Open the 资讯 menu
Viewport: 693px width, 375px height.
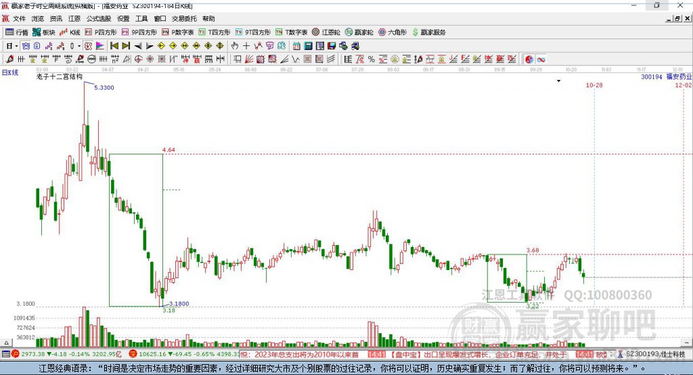[x=56, y=18]
